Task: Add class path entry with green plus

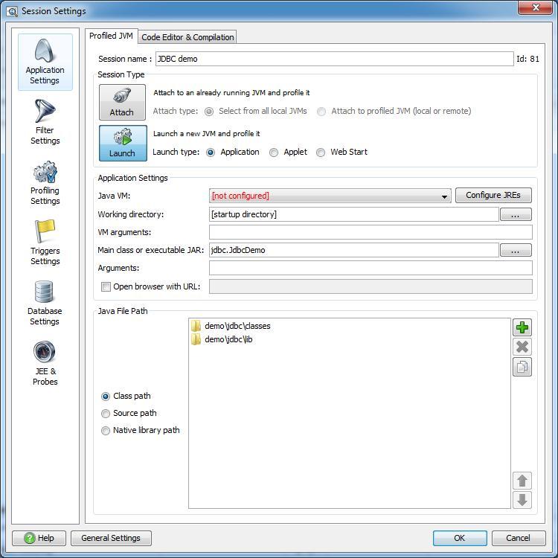Action: click(522, 327)
